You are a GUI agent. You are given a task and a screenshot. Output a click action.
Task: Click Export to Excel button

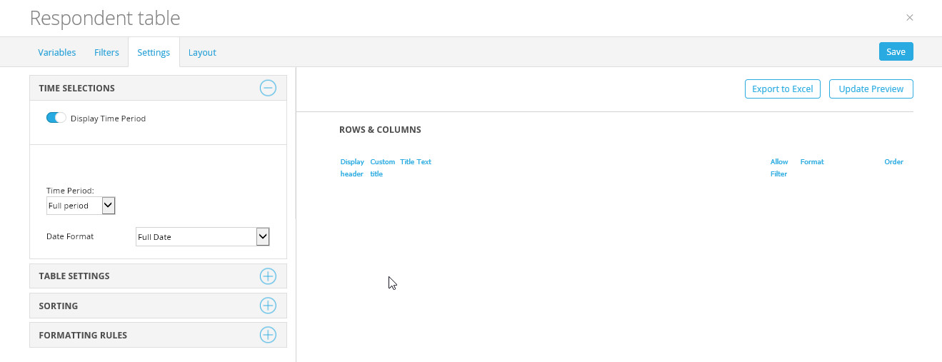(x=782, y=89)
